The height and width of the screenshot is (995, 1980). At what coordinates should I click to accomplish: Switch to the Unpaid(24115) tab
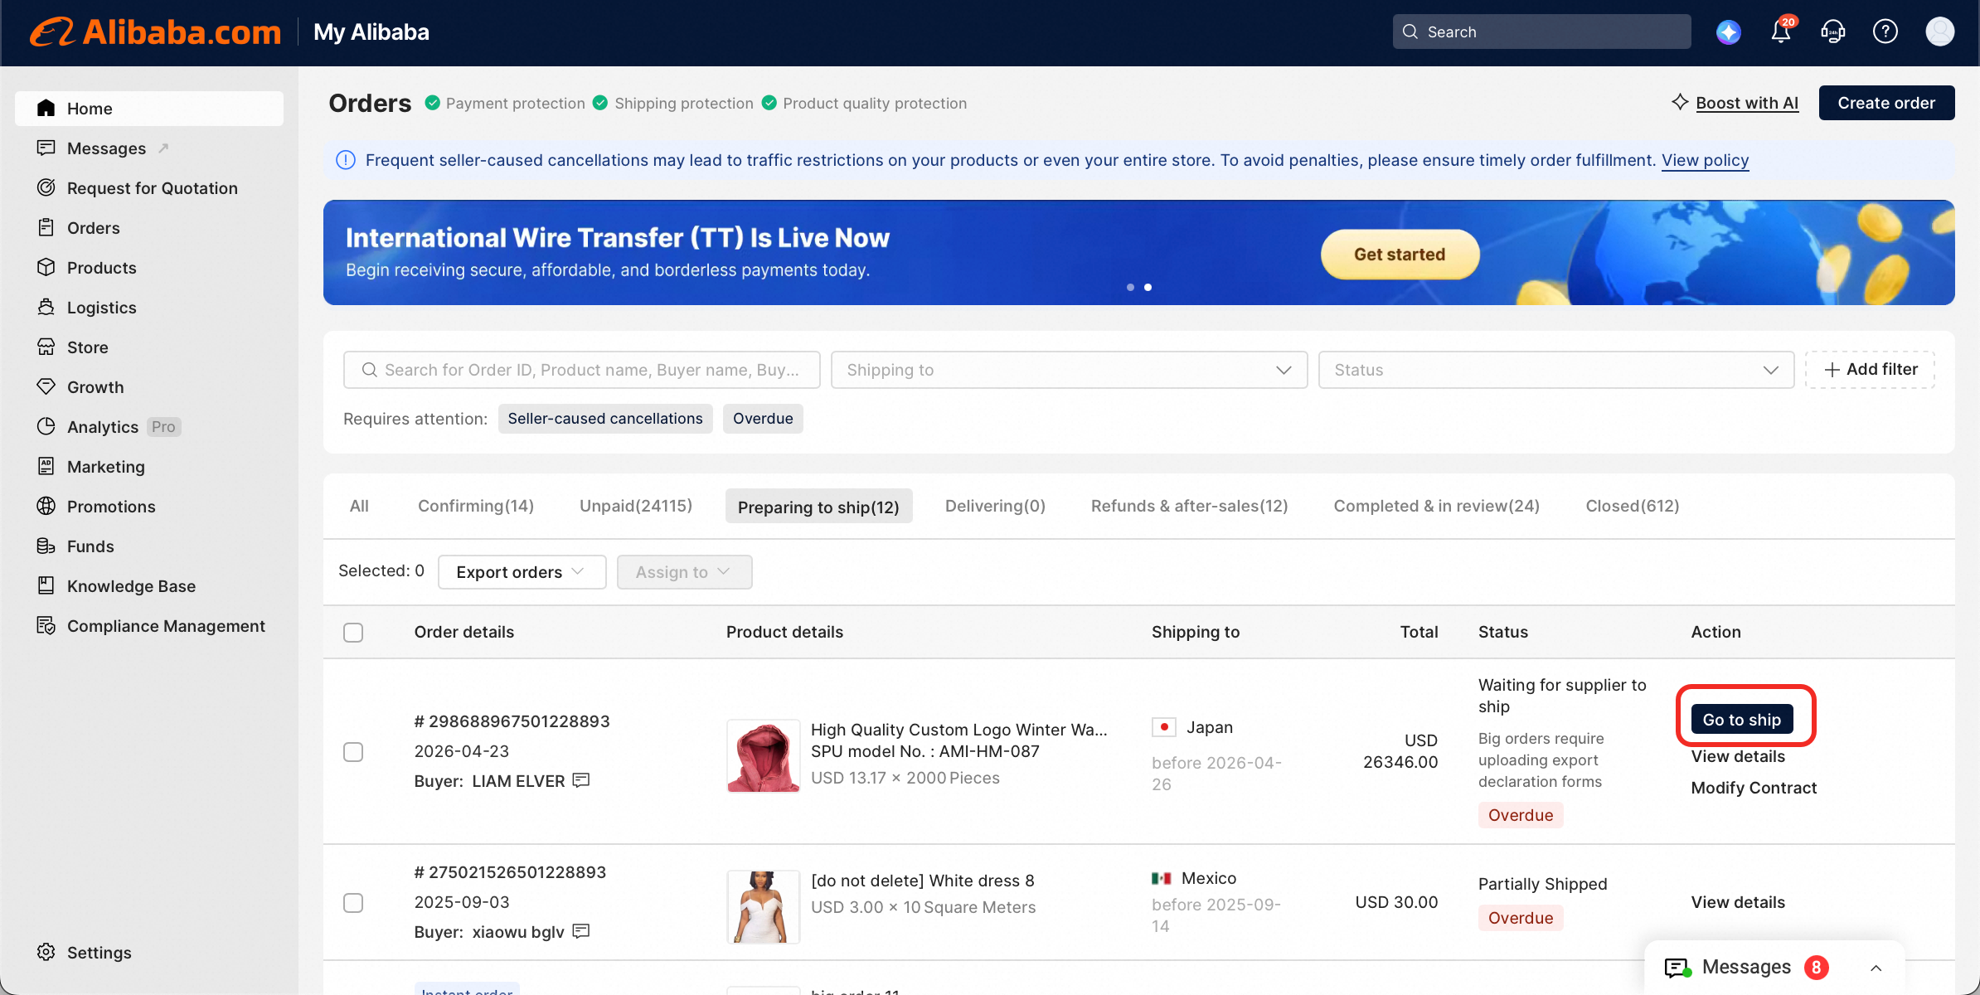coord(636,506)
